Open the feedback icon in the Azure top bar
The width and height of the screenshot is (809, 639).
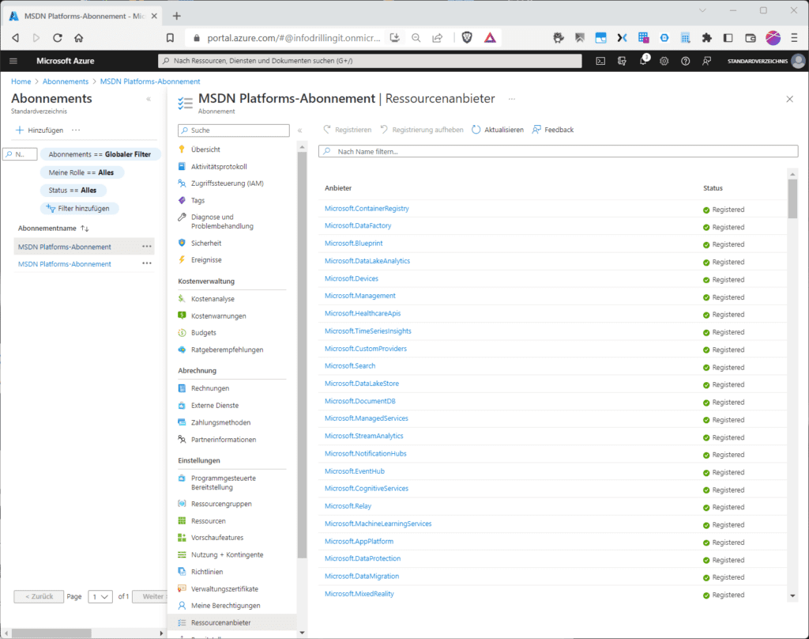pyautogui.click(x=706, y=61)
